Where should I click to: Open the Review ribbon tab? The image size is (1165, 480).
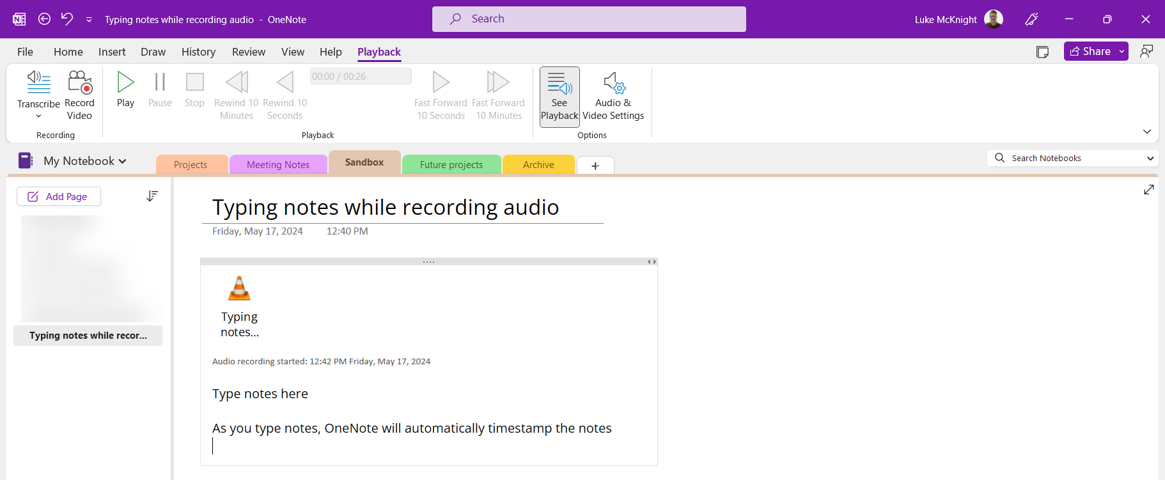pyautogui.click(x=249, y=52)
